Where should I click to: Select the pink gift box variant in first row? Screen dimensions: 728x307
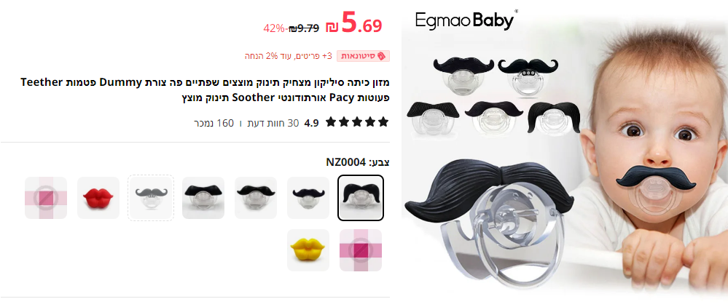coord(46,198)
